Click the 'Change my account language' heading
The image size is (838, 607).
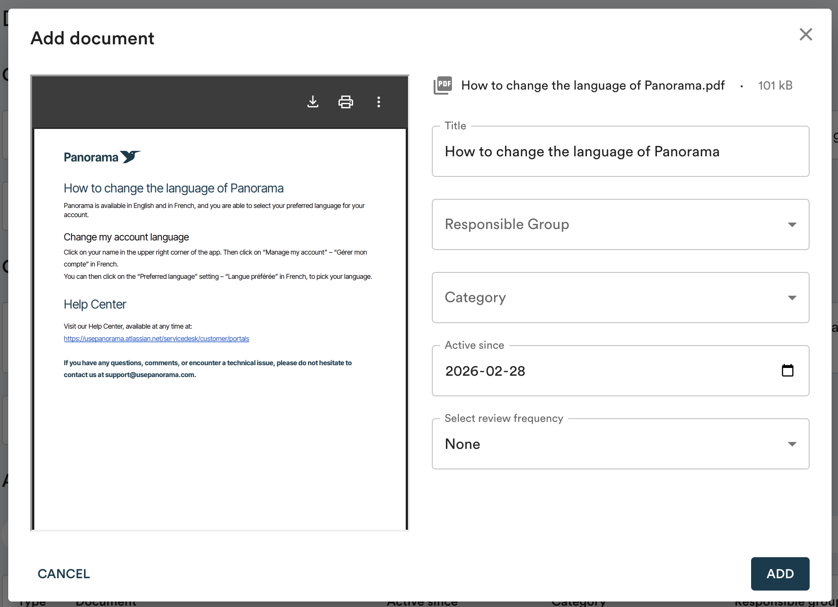pyautogui.click(x=126, y=237)
